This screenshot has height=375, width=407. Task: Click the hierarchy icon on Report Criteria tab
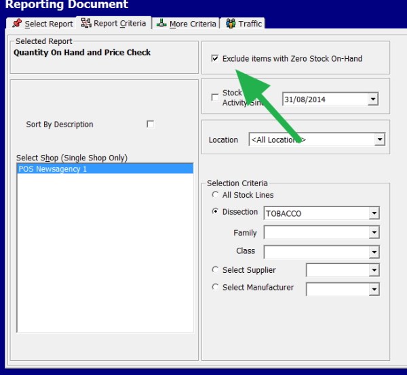click(86, 23)
